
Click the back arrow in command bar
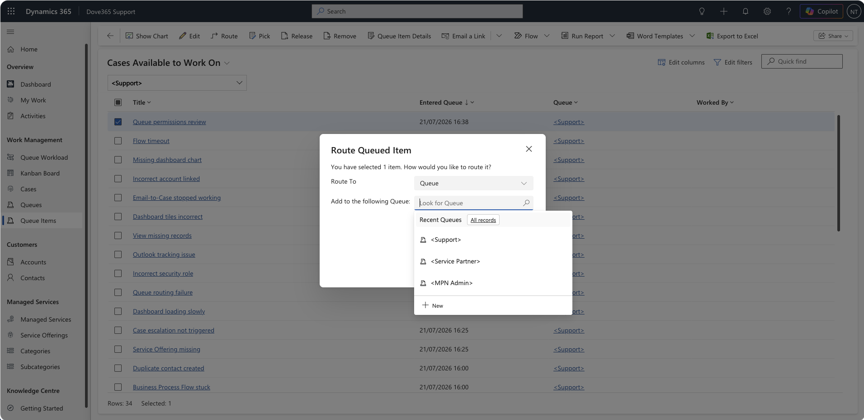click(110, 36)
